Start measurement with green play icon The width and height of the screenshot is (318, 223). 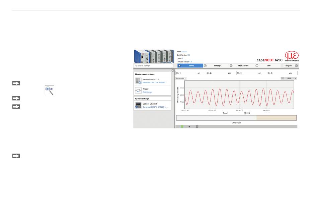point(182,126)
